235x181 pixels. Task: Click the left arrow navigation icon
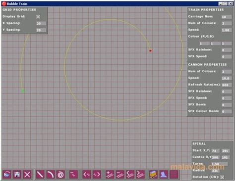[87, 174]
